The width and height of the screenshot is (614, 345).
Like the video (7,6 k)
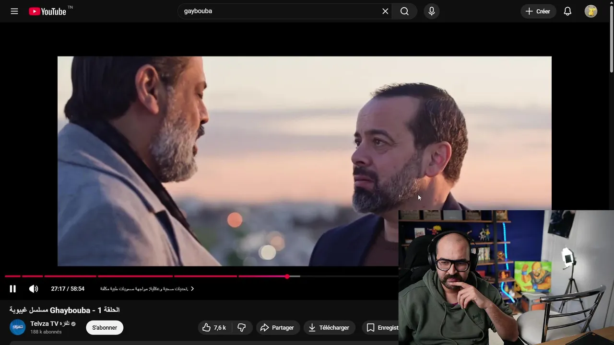point(214,328)
